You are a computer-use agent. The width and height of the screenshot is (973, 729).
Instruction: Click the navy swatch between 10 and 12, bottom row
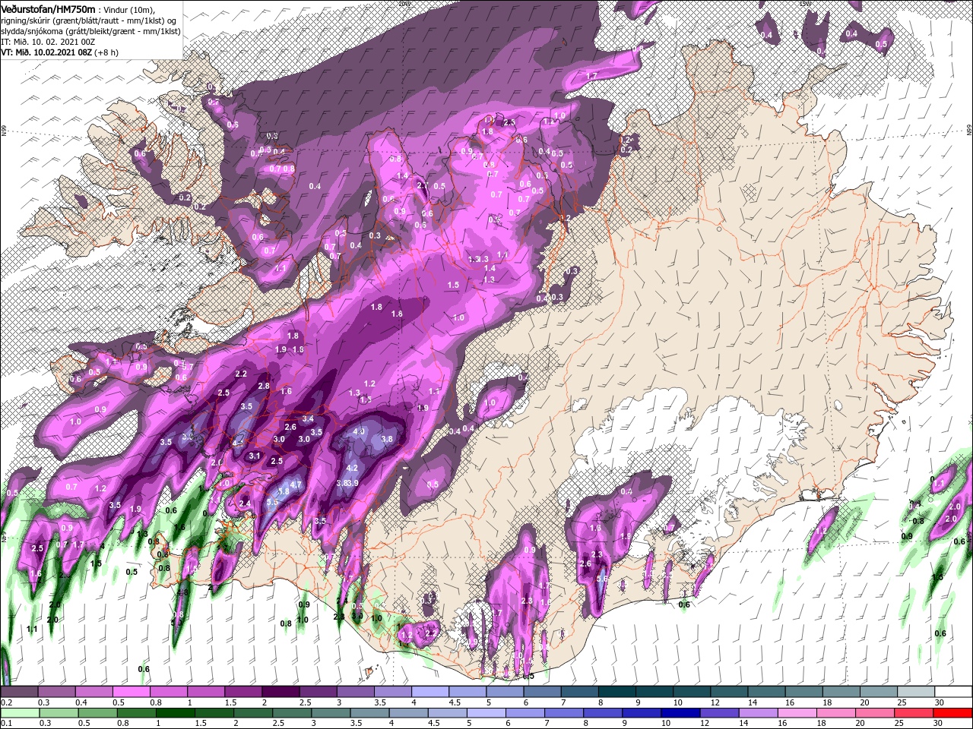coord(679,712)
